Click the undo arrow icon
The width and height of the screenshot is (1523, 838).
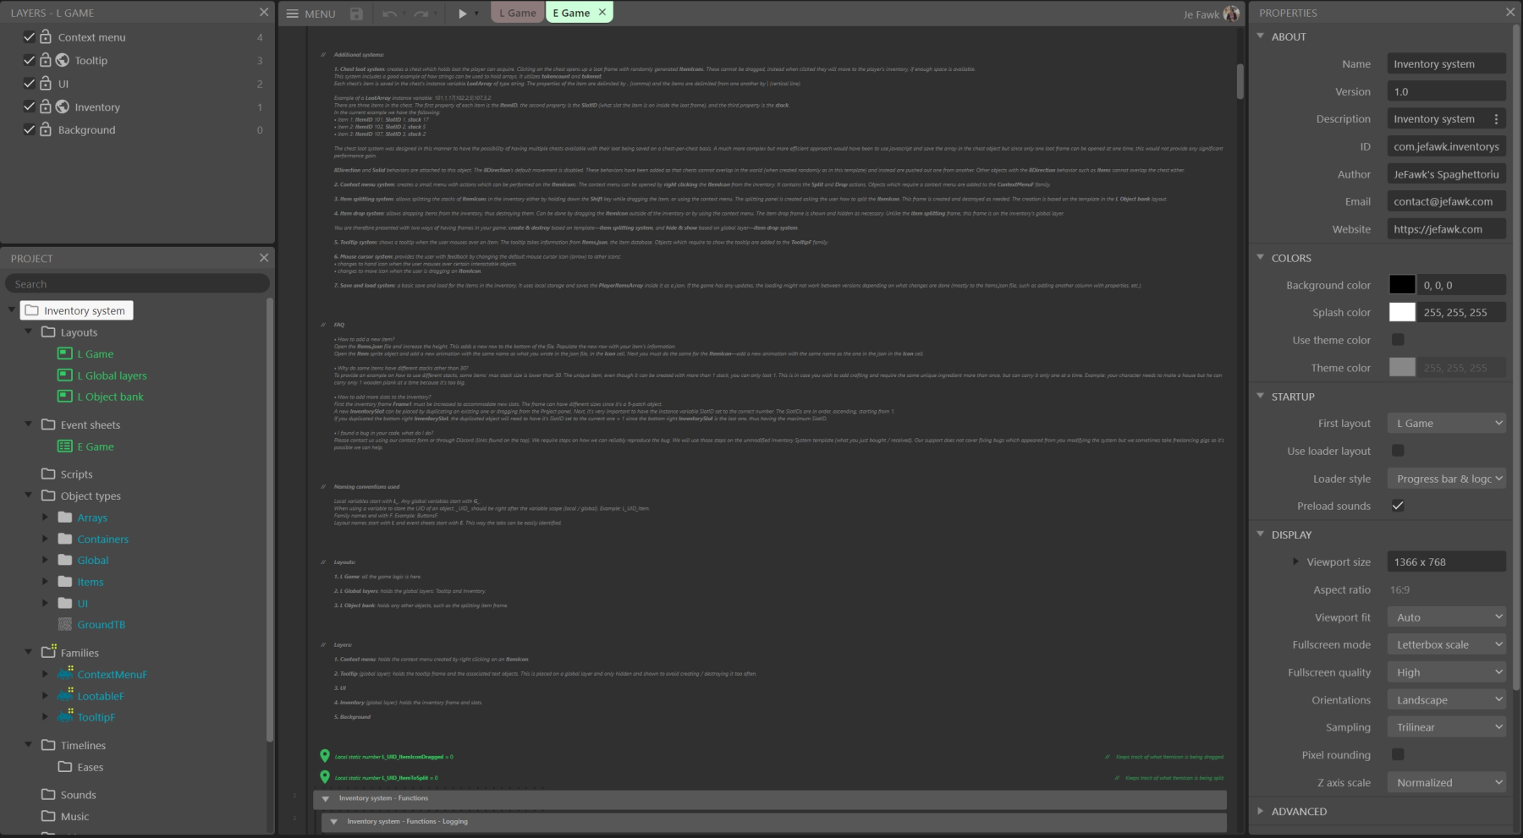click(389, 14)
